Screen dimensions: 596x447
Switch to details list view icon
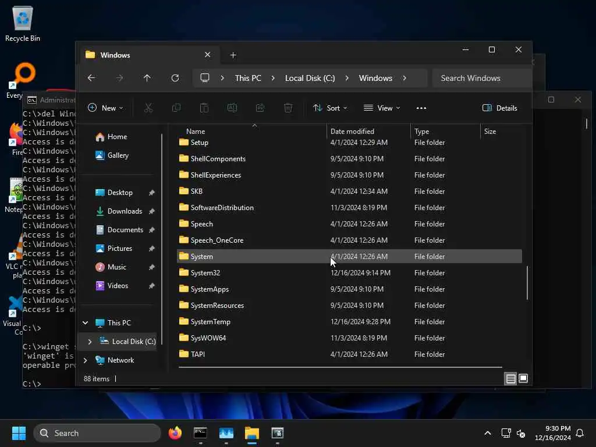(x=510, y=378)
